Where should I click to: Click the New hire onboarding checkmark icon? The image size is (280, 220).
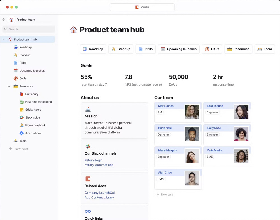[22, 102]
